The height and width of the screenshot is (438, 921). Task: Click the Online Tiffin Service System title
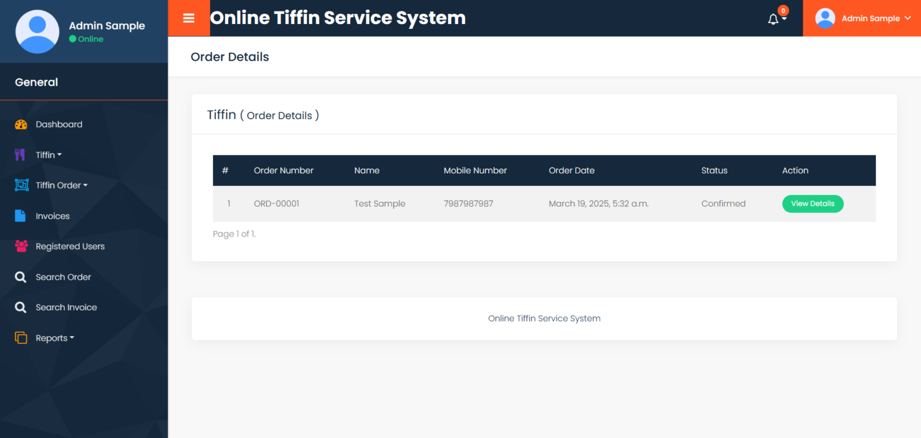click(x=338, y=18)
